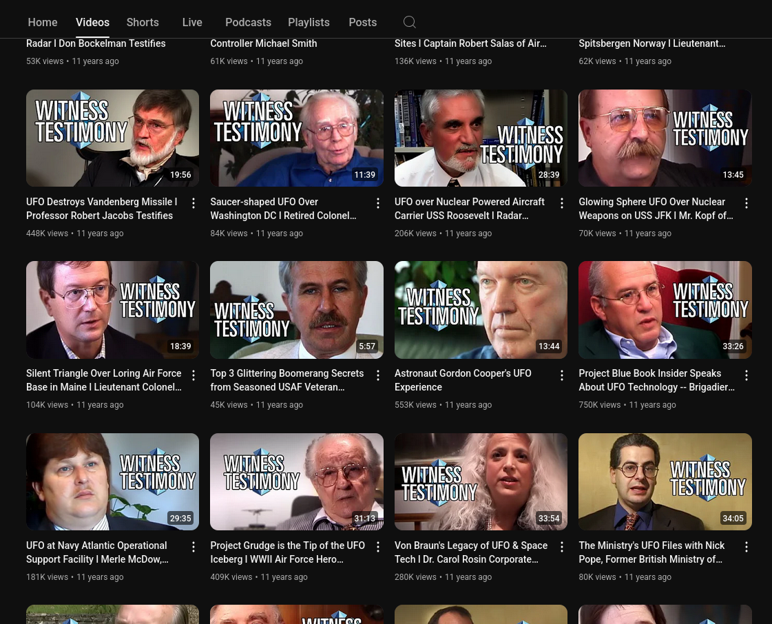Go to the Home tab
Screen dimensions: 772x624
click(43, 22)
